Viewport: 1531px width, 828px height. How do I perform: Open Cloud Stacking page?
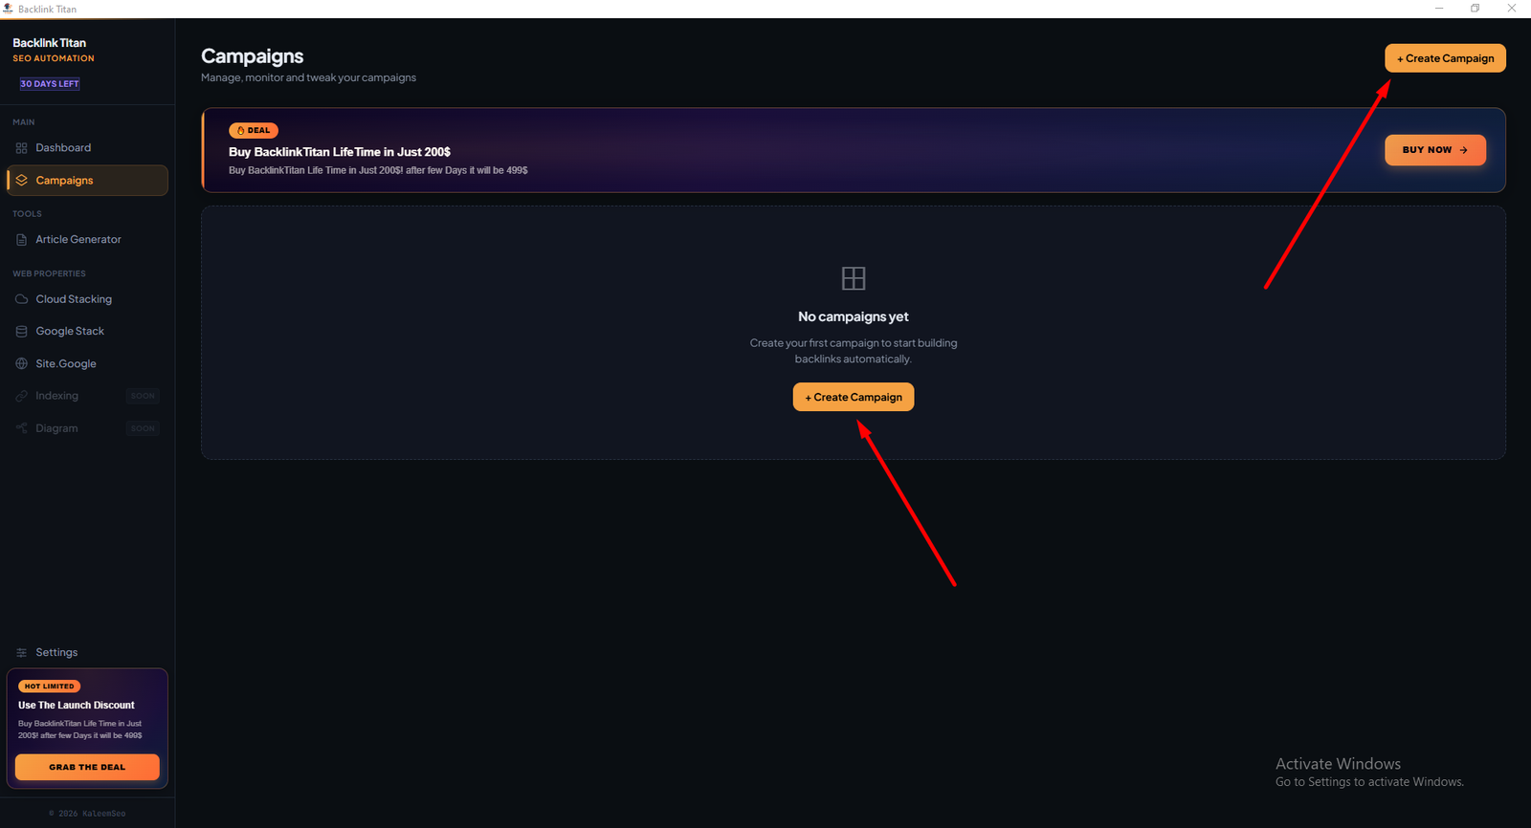(x=87, y=299)
